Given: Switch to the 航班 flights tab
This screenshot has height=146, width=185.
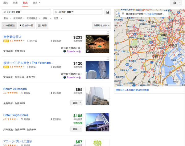Looking at the screenshot, I should (x=15, y=3).
